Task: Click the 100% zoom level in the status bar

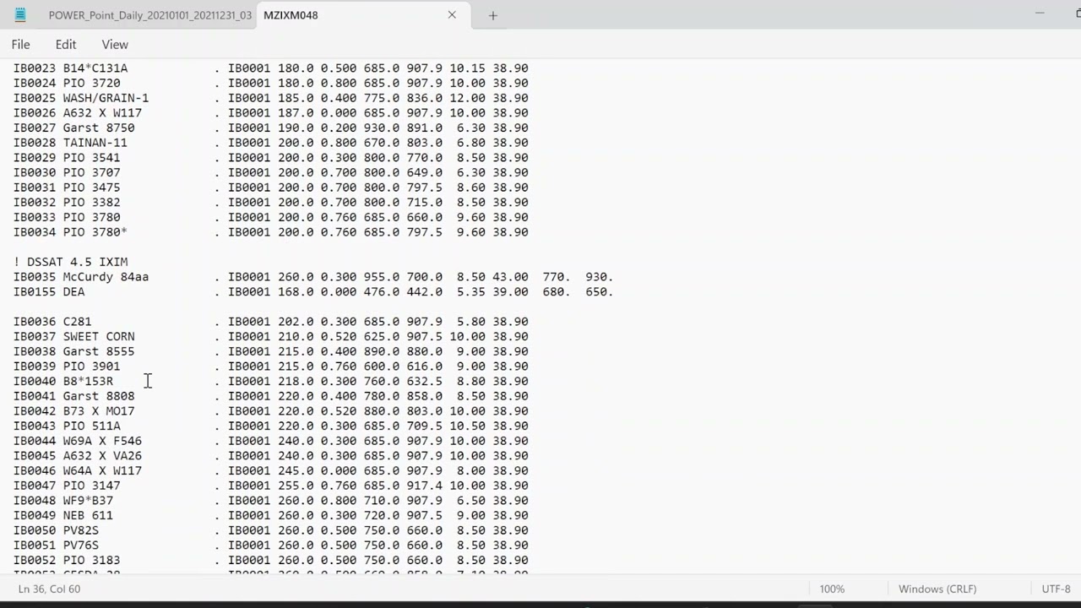Action: 832,589
